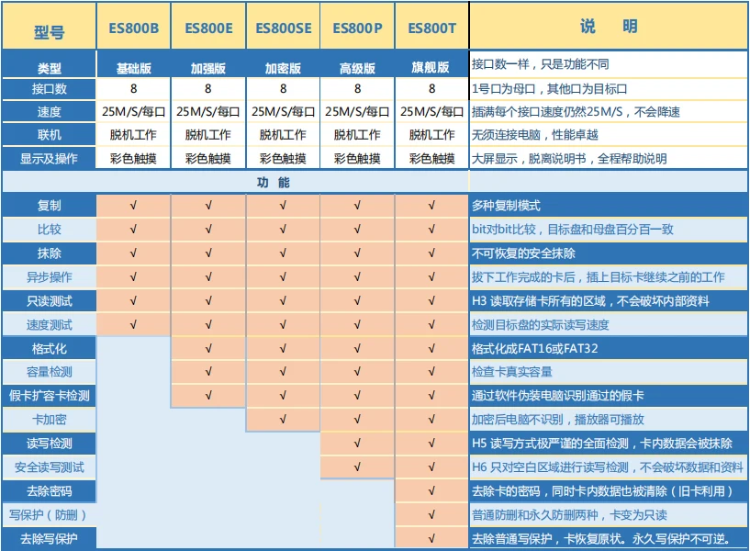The height and width of the screenshot is (551, 750).
Task: Click the 写保护（防删） row label
Action: (49, 515)
